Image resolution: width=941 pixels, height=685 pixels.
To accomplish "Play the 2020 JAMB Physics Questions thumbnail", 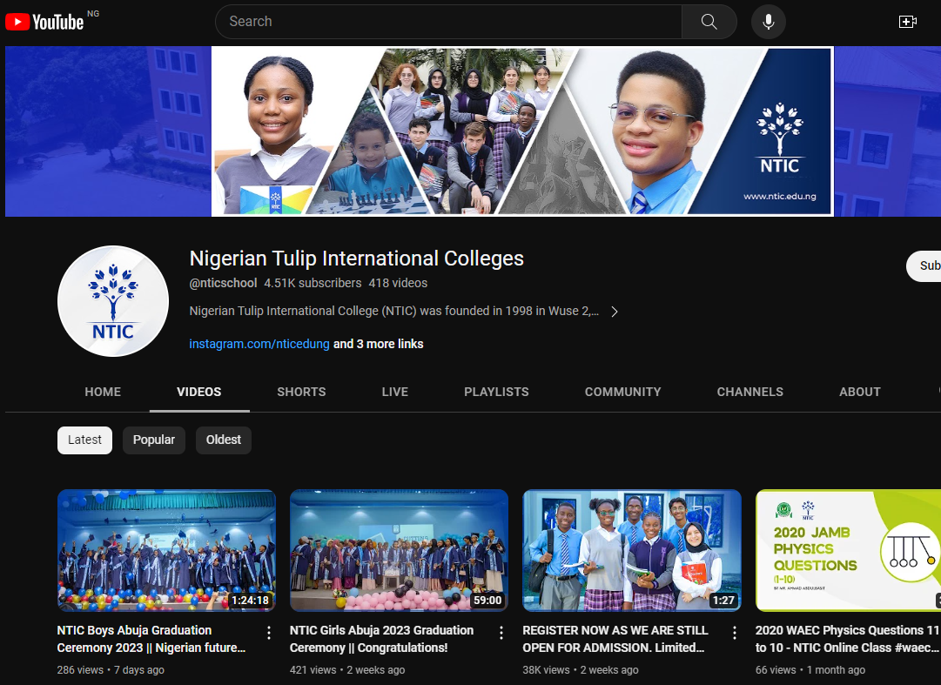I will click(x=848, y=550).
